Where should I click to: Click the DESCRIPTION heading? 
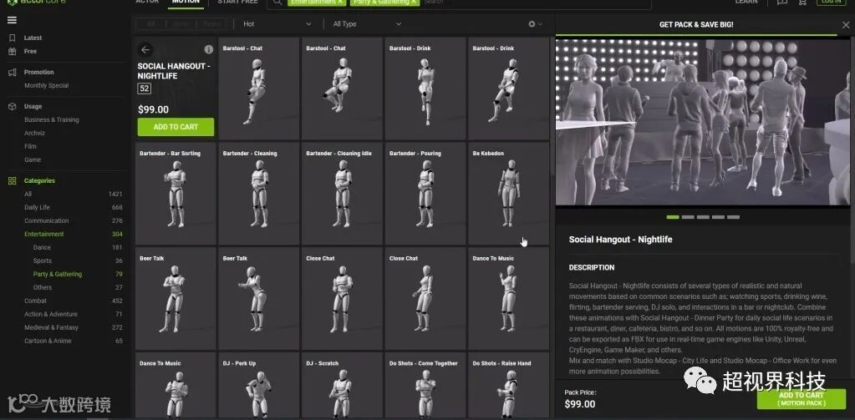592,267
